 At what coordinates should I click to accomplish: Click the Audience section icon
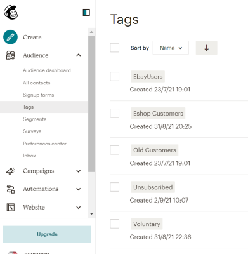(10, 55)
